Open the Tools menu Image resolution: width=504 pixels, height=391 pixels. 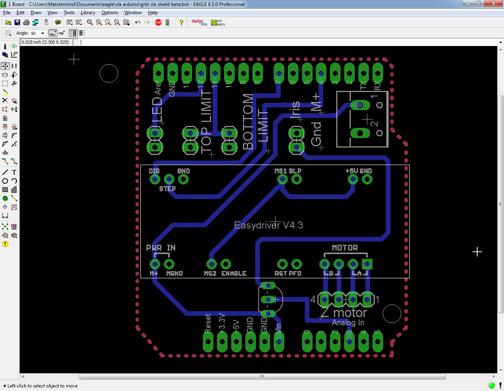69,12
